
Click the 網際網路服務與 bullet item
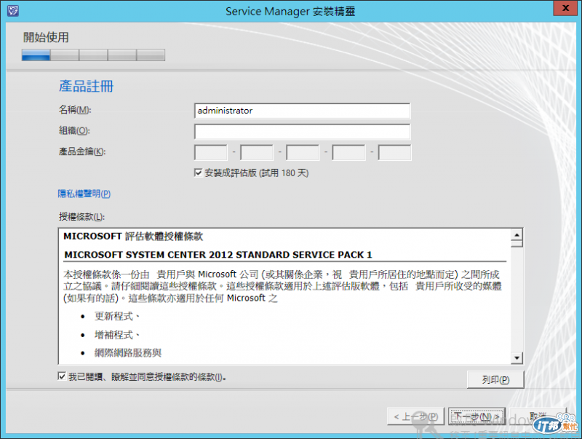[x=128, y=353]
